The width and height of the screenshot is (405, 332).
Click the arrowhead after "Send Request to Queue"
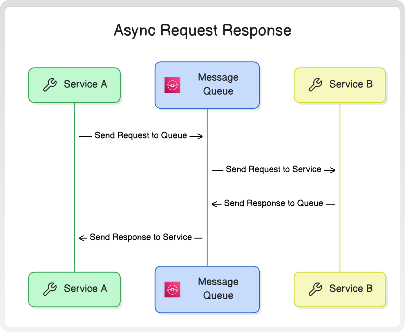(200, 136)
